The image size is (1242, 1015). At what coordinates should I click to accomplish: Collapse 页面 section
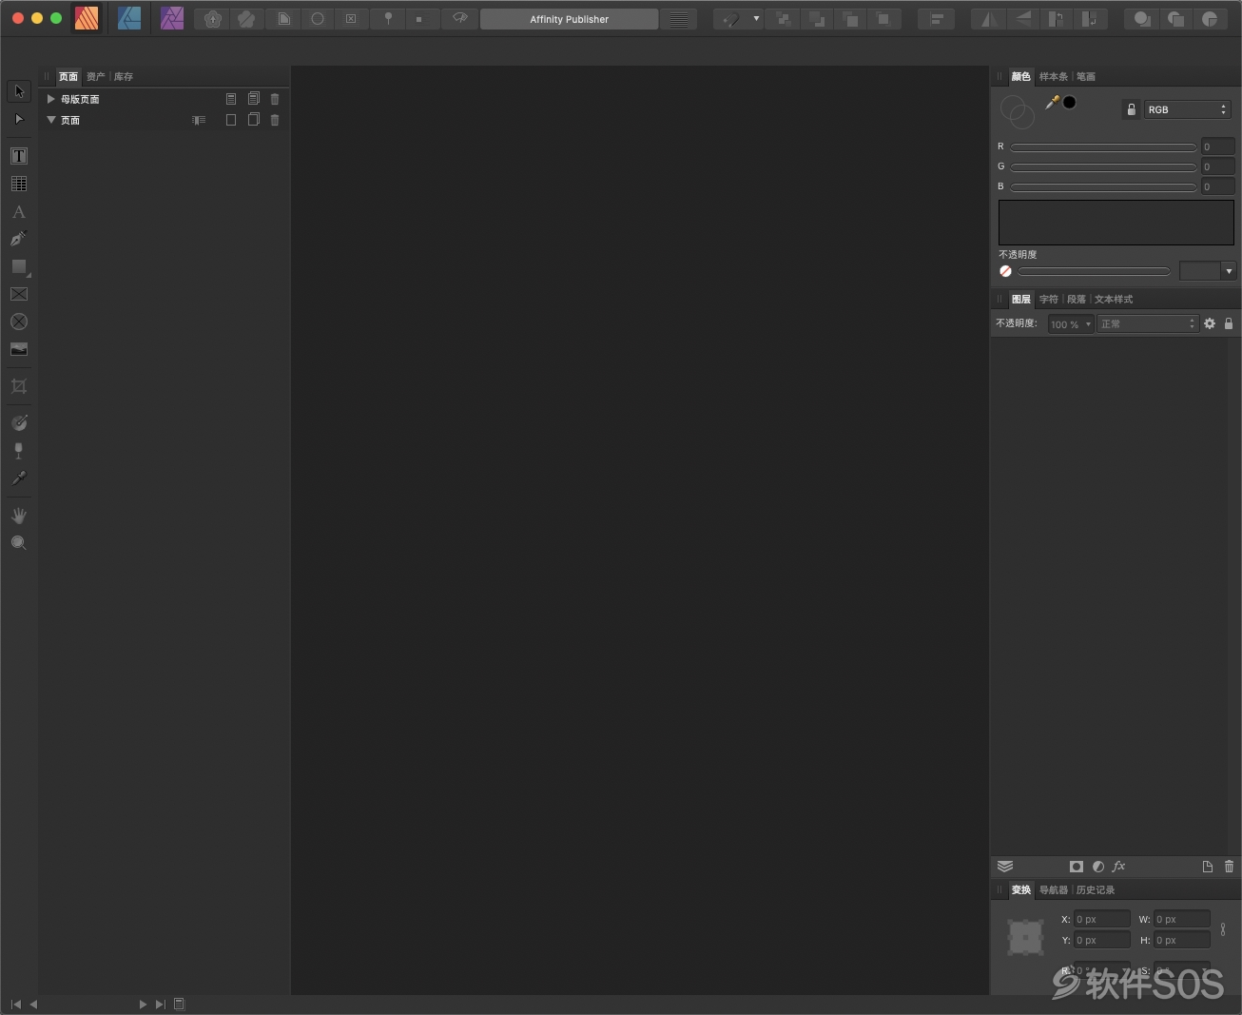click(x=51, y=120)
